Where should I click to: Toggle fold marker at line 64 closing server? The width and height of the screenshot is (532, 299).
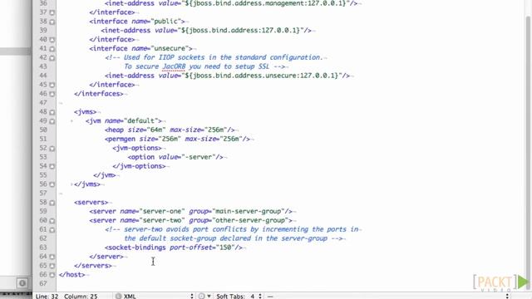(52, 257)
